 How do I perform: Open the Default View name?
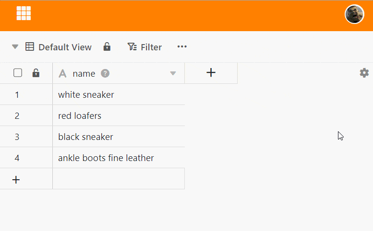tap(65, 47)
